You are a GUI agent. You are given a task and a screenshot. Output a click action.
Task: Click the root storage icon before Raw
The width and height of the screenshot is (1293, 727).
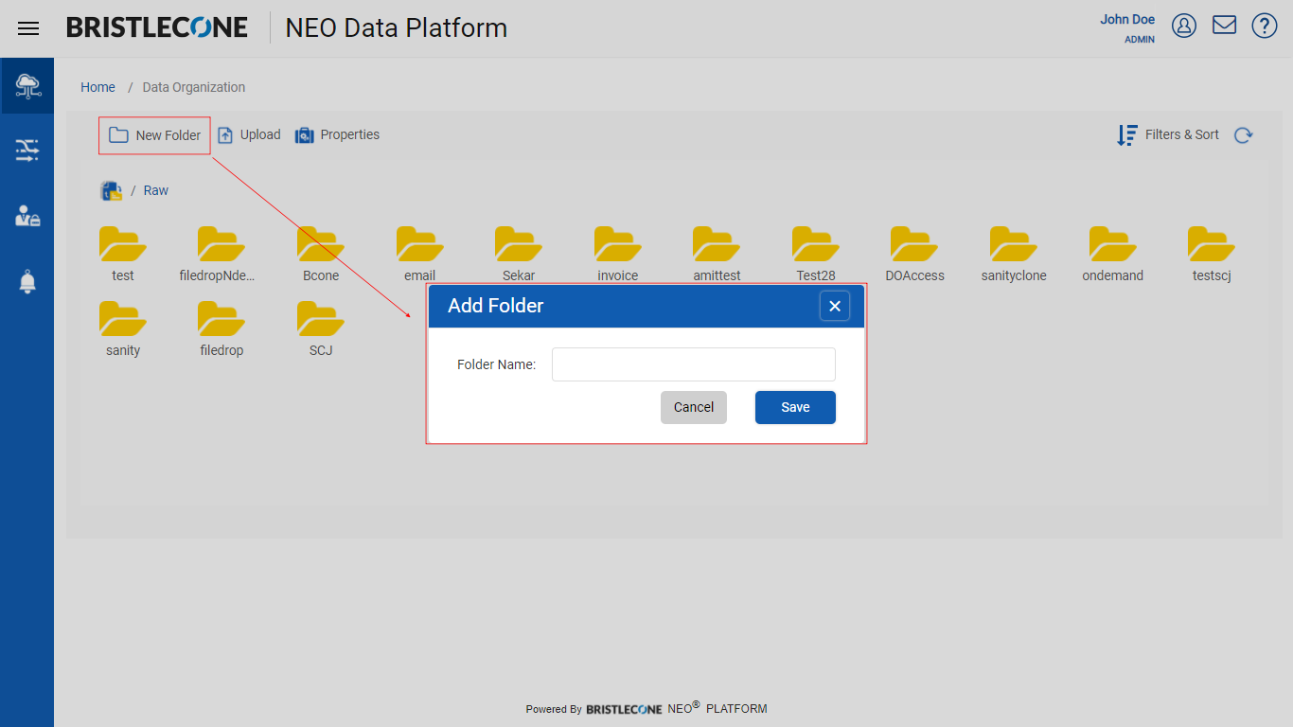112,191
